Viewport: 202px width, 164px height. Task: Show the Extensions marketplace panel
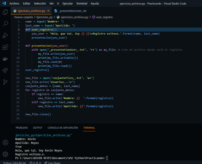5,47
